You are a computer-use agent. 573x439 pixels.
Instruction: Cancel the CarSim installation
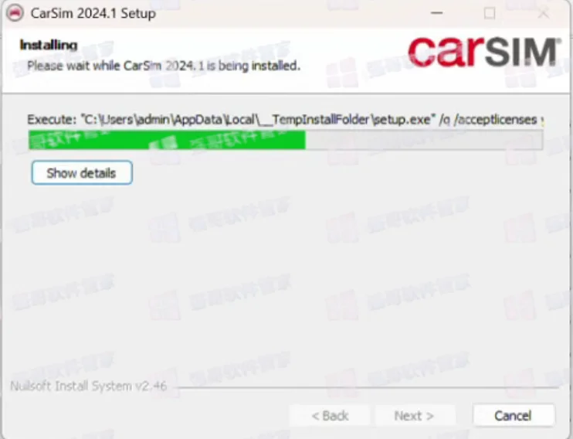click(514, 416)
